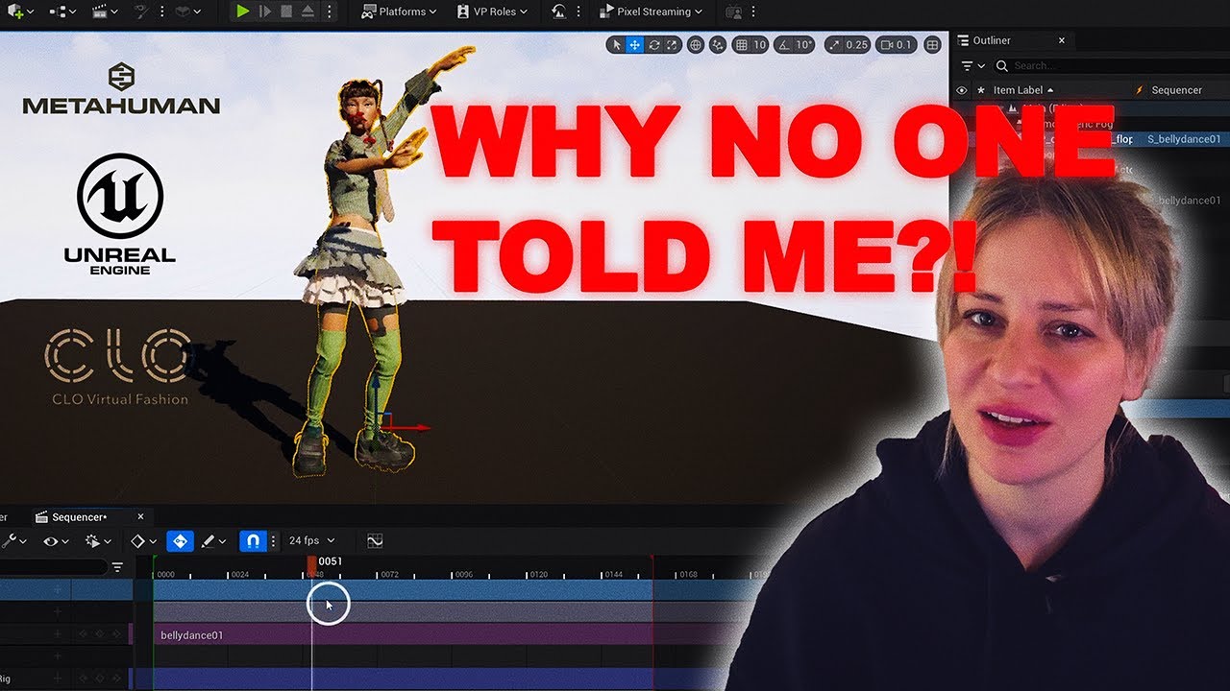Open the VP Roles dropdown
The width and height of the screenshot is (1230, 691).
click(492, 12)
